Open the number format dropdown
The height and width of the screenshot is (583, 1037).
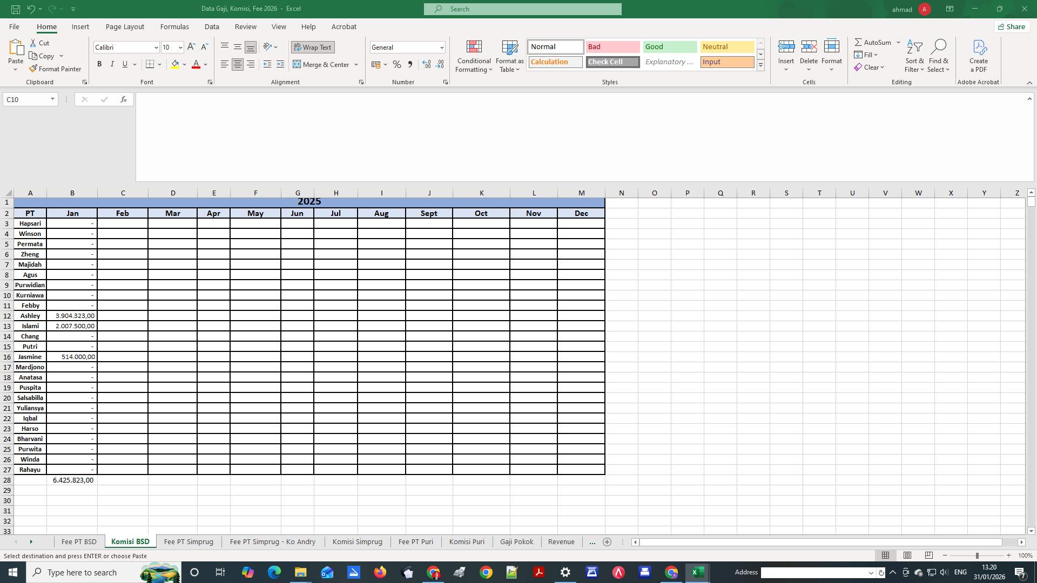[442, 47]
